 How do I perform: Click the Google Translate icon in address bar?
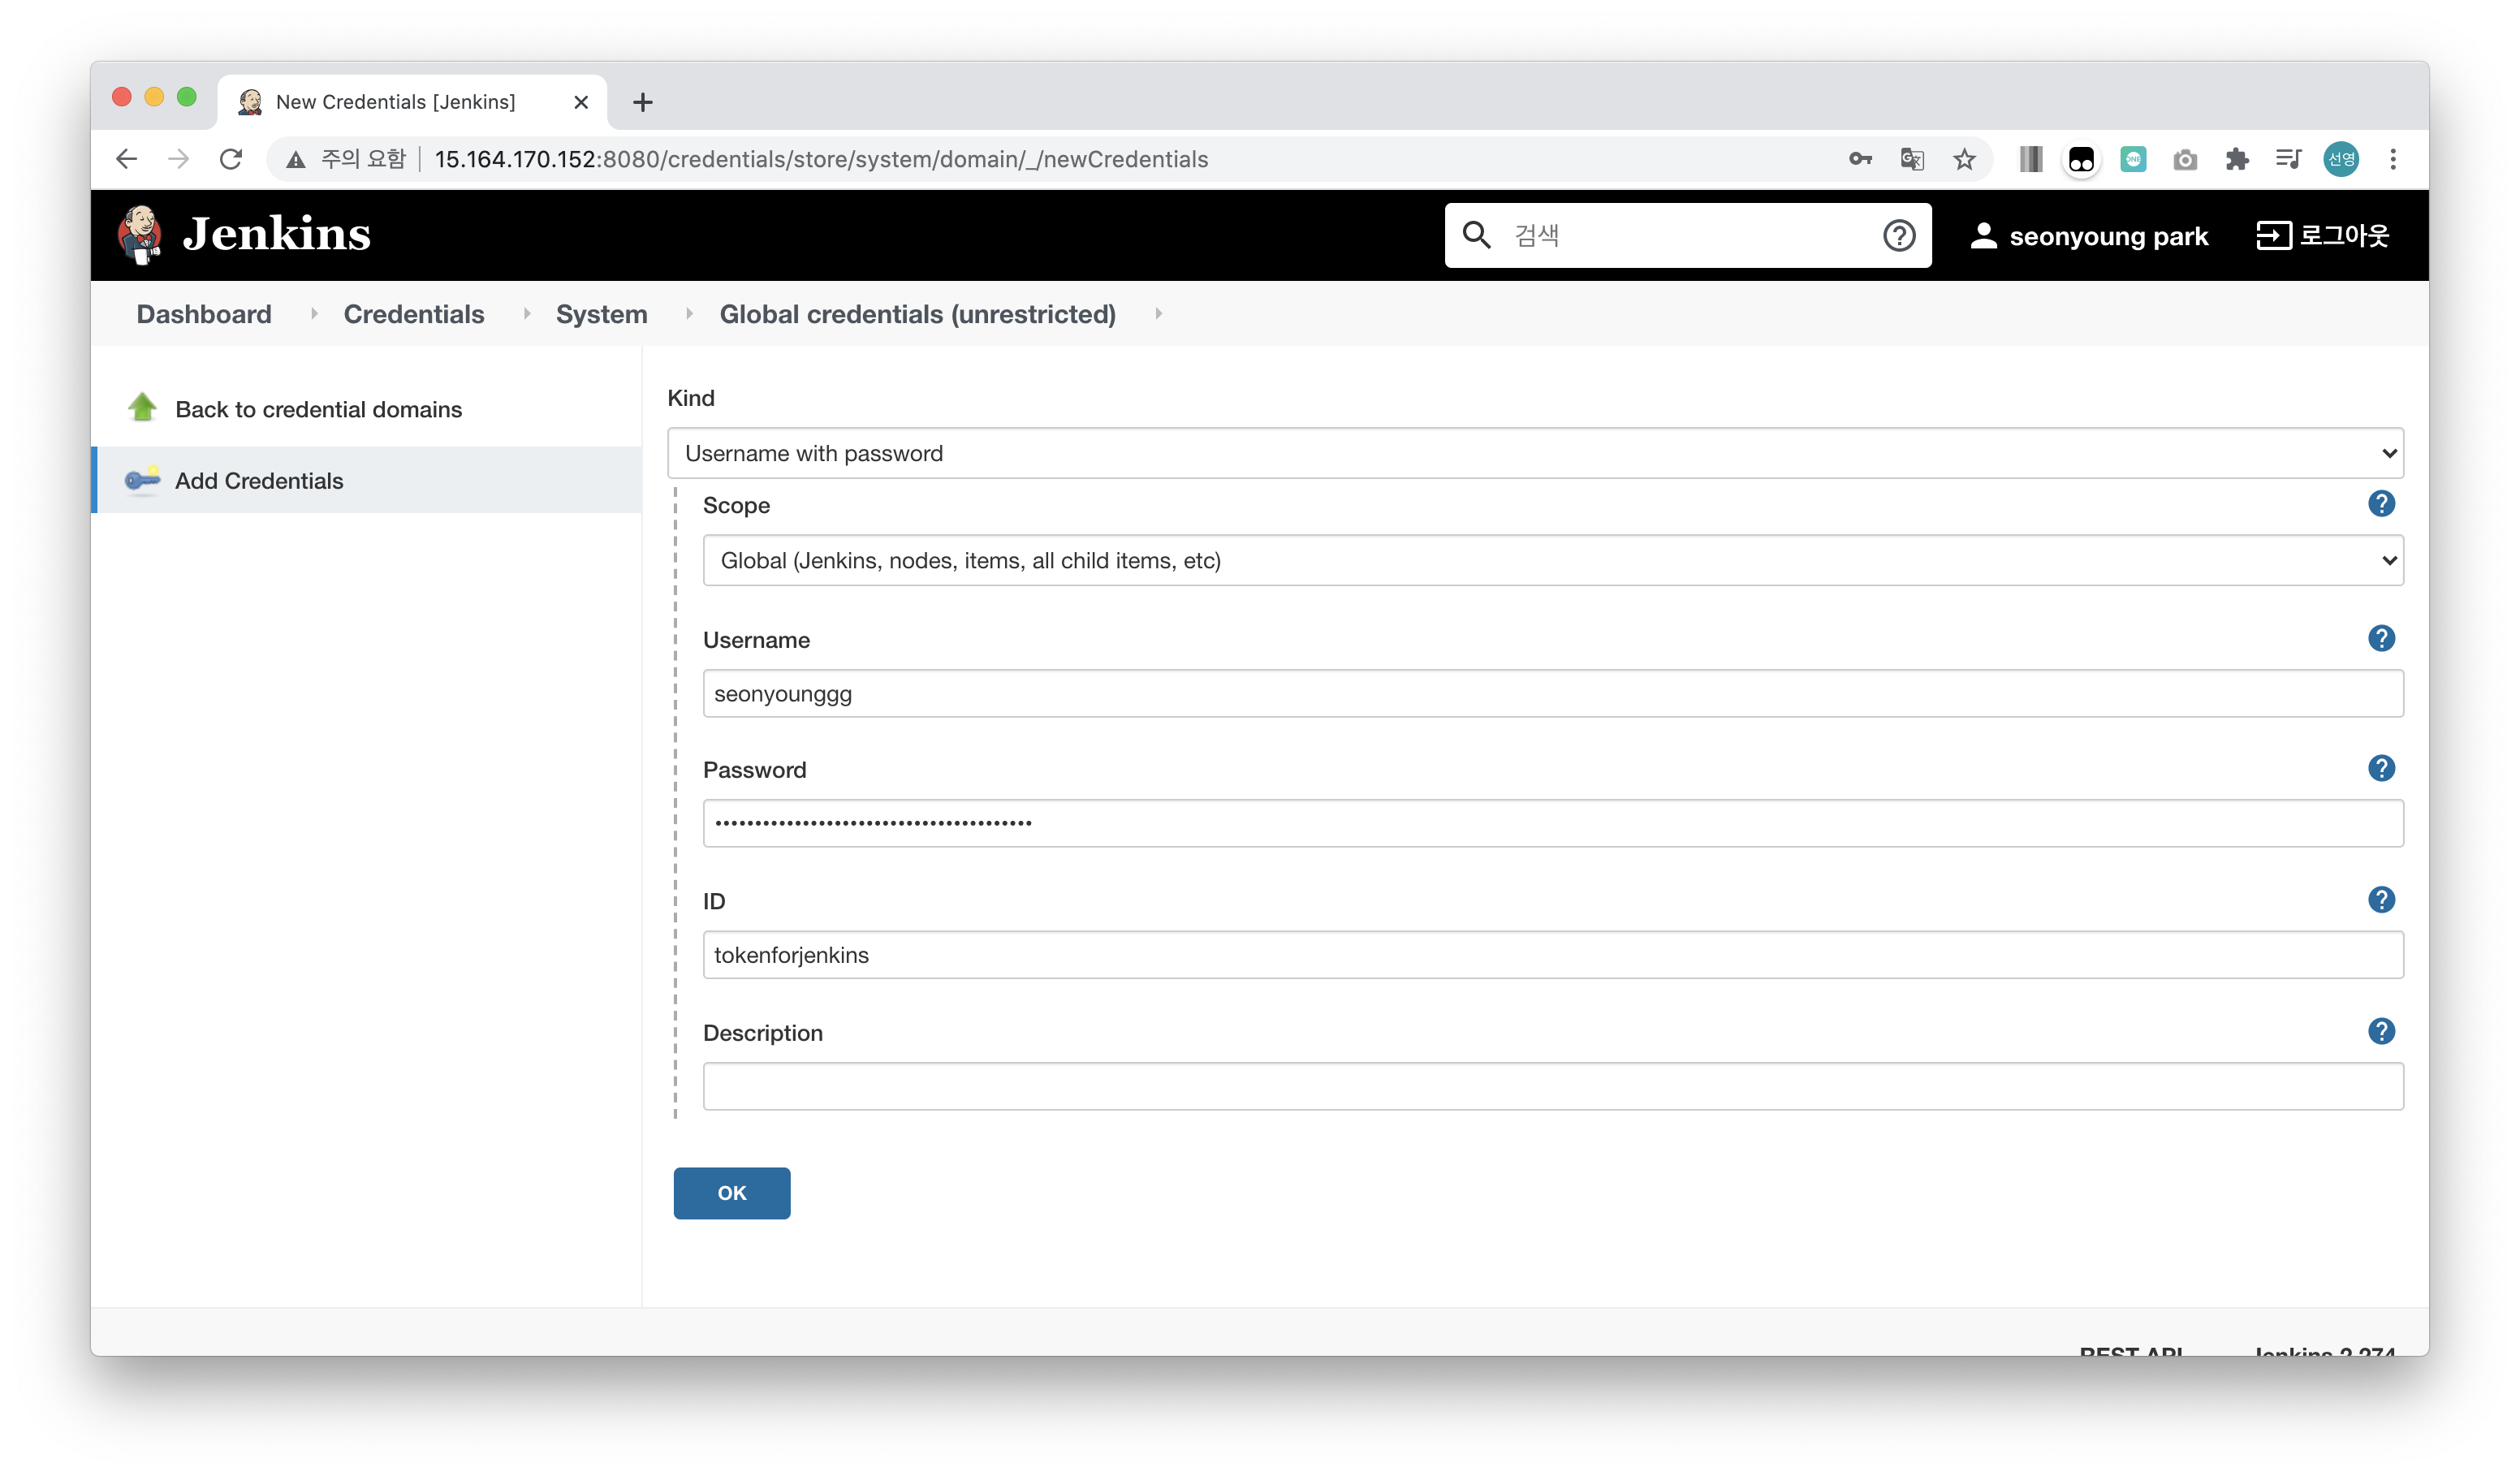coord(1912,159)
